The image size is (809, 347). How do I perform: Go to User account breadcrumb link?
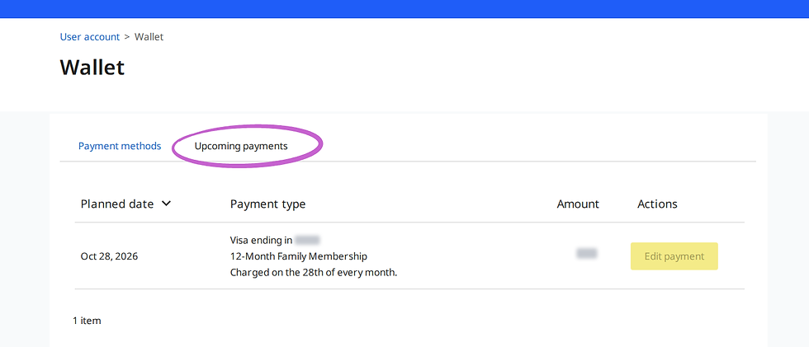90,37
